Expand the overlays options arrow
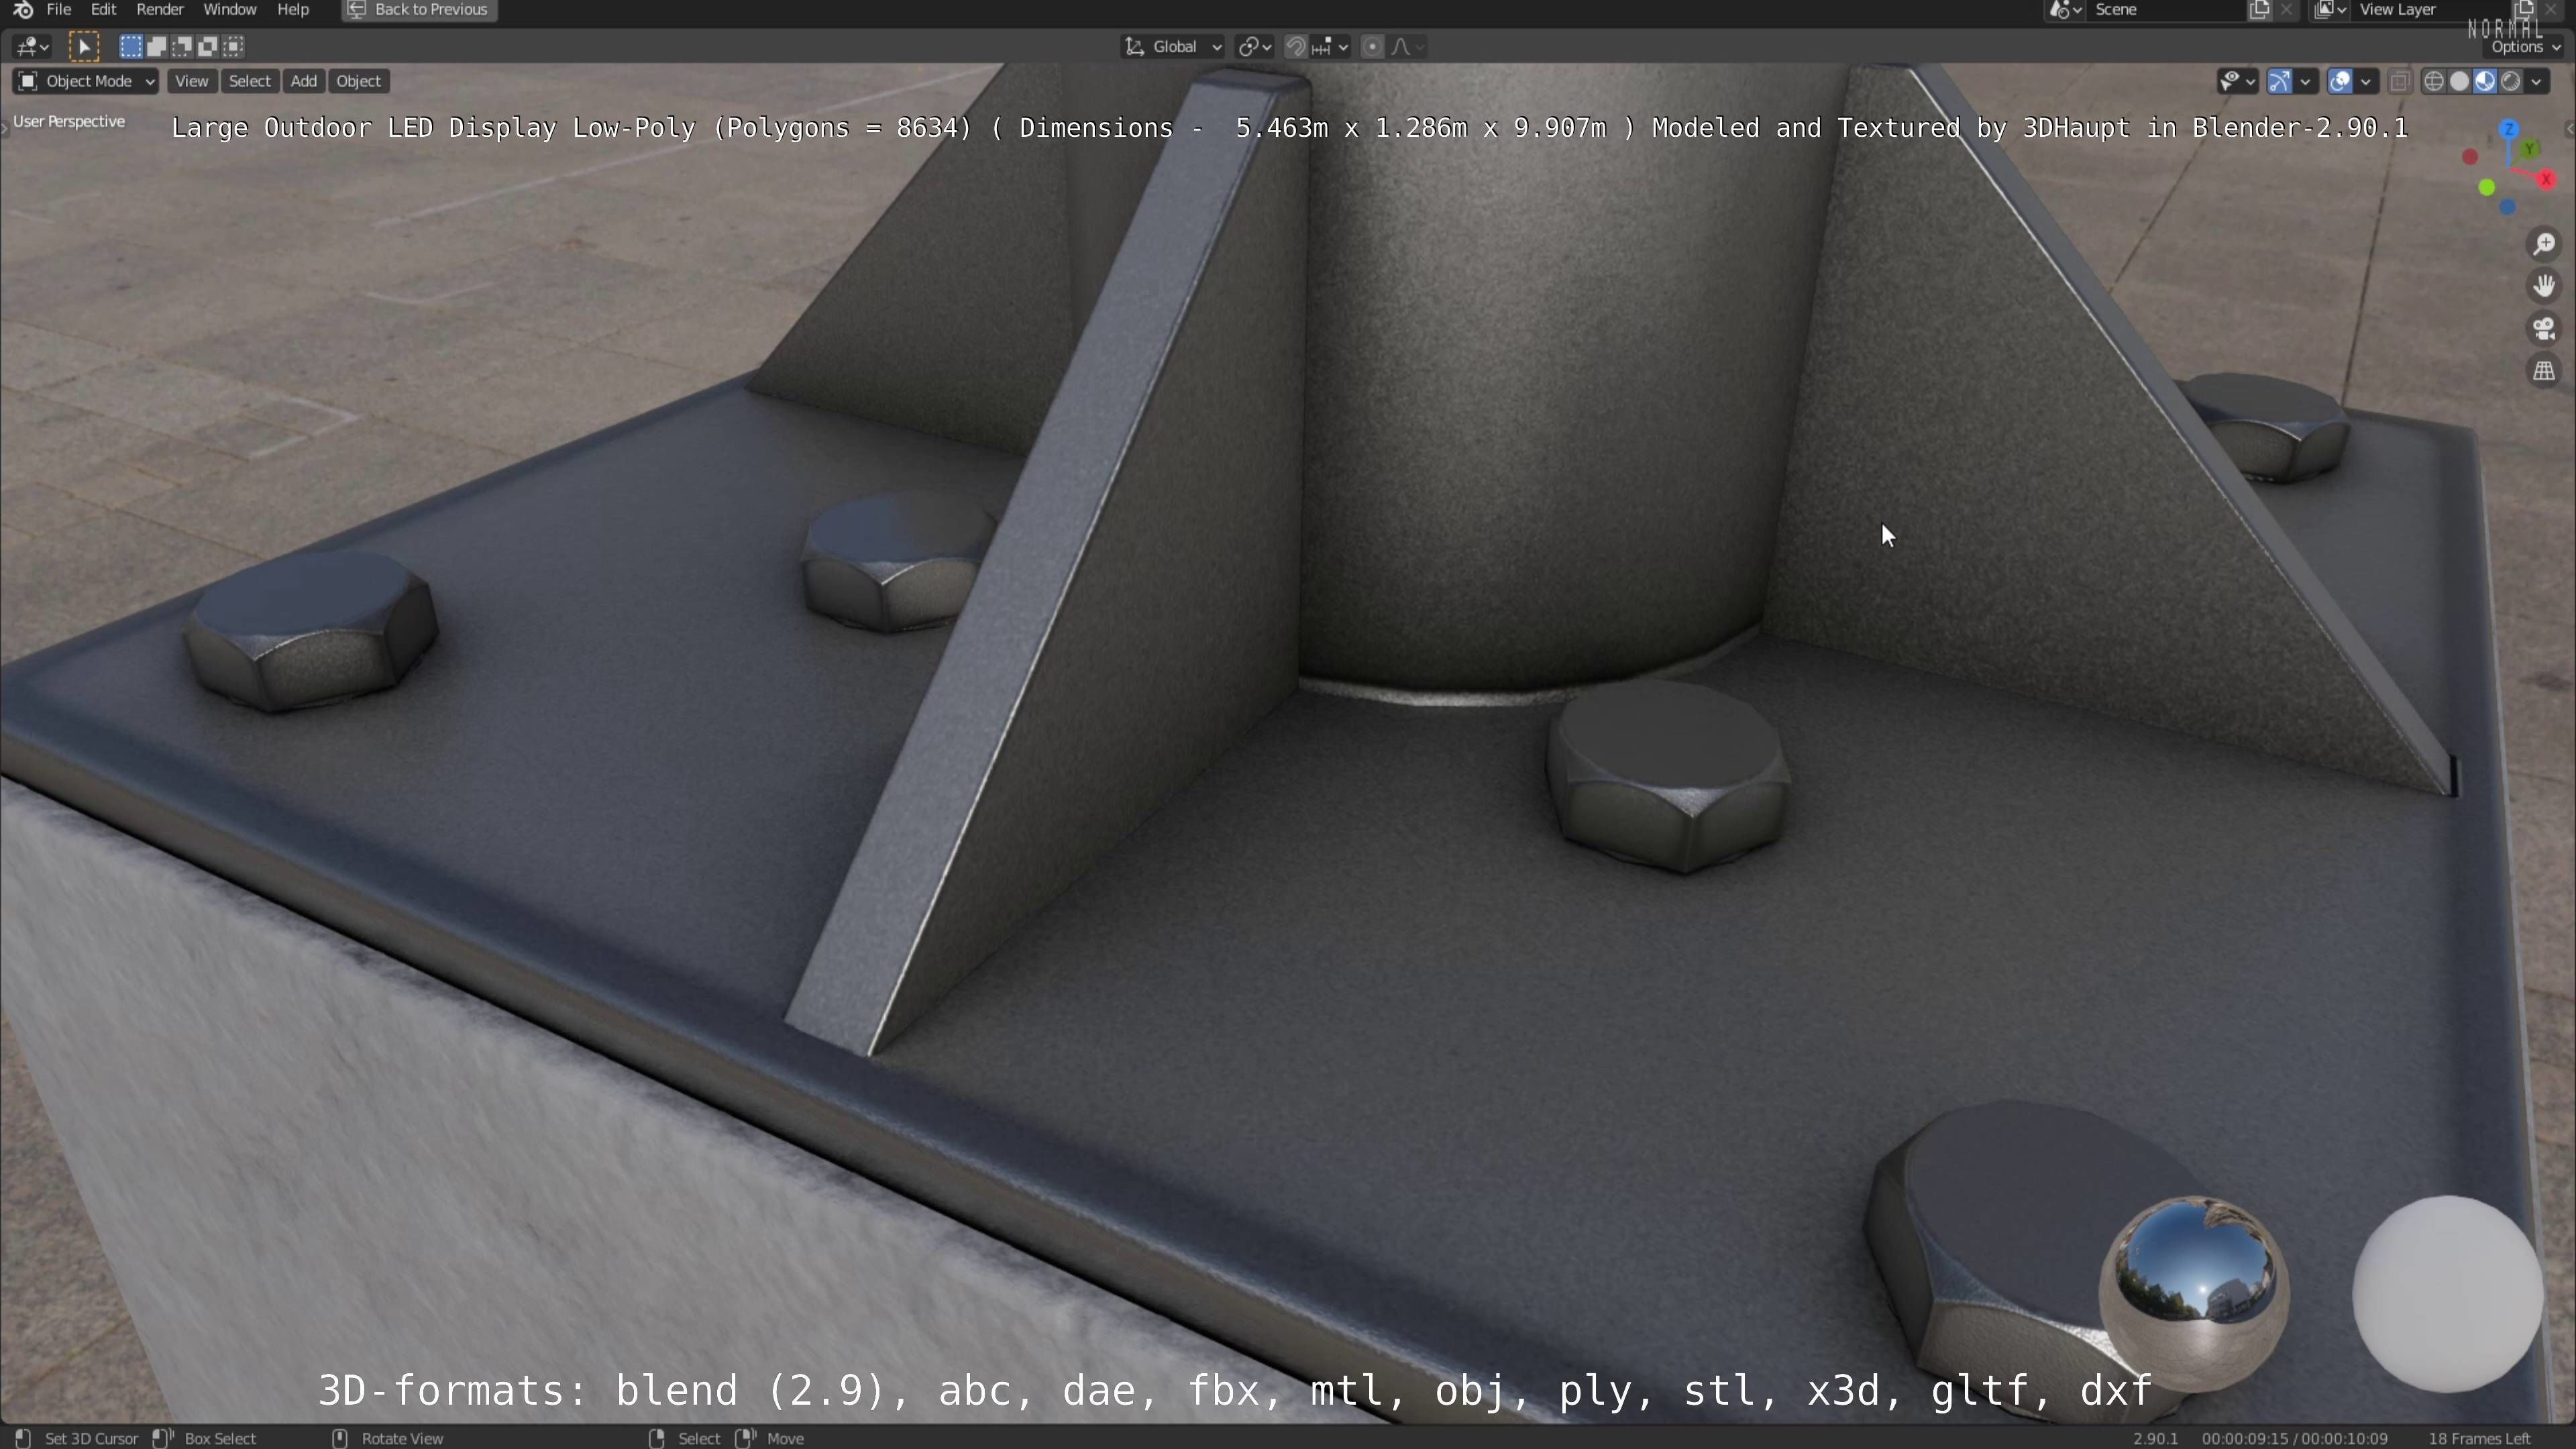Screen dimensions: 2576x1449 [x=2366, y=82]
